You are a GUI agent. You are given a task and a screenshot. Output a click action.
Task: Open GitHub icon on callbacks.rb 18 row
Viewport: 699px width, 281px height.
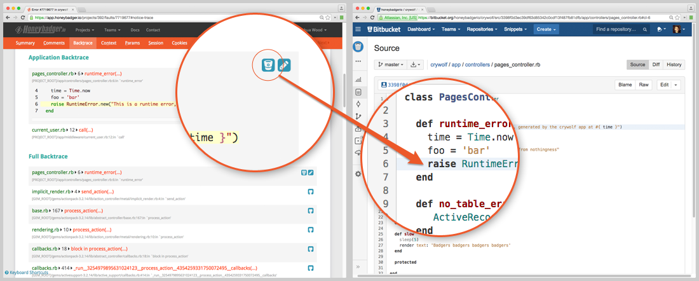[311, 249]
